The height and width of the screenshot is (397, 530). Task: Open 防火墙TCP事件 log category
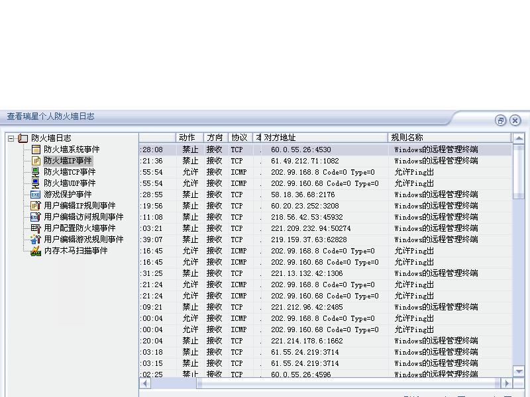70,172
